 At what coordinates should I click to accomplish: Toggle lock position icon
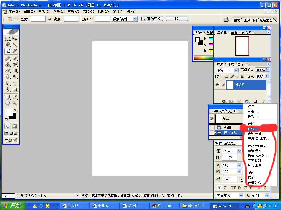(x=237, y=77)
